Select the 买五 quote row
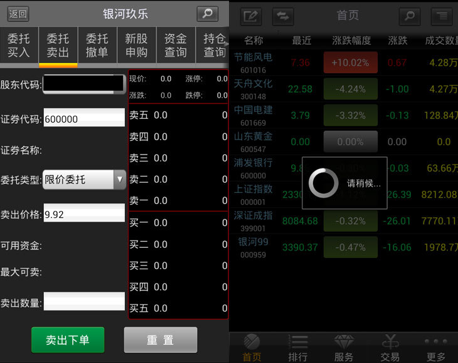The image size is (458, 363). click(x=178, y=308)
